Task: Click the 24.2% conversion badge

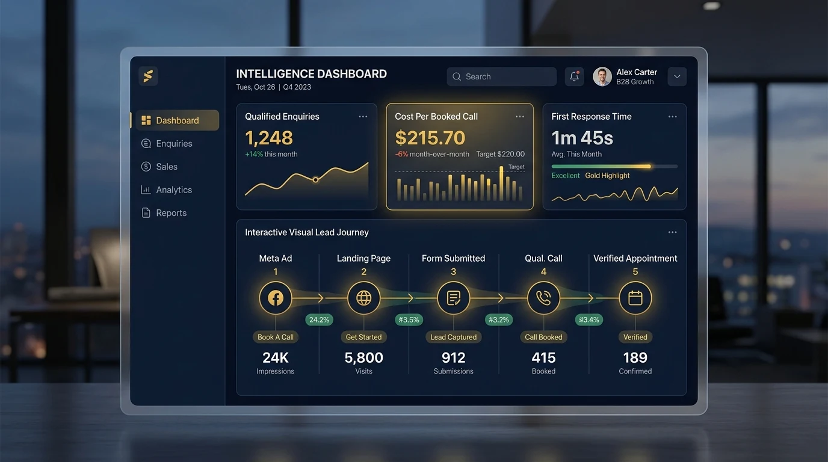Action: [x=320, y=319]
